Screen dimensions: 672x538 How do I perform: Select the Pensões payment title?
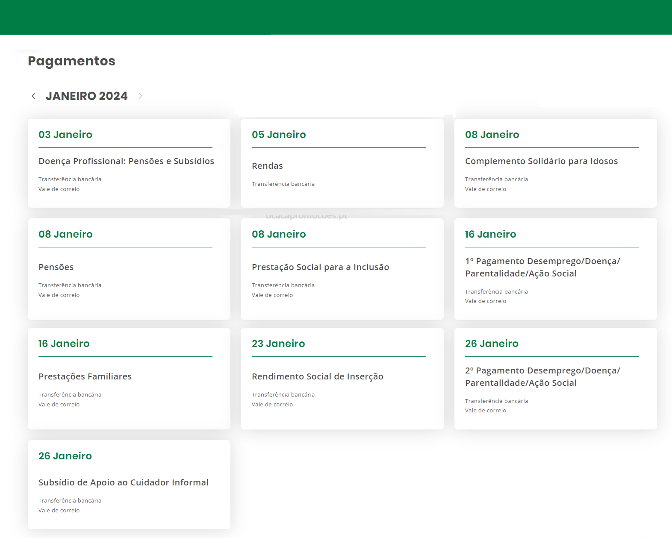[56, 267]
